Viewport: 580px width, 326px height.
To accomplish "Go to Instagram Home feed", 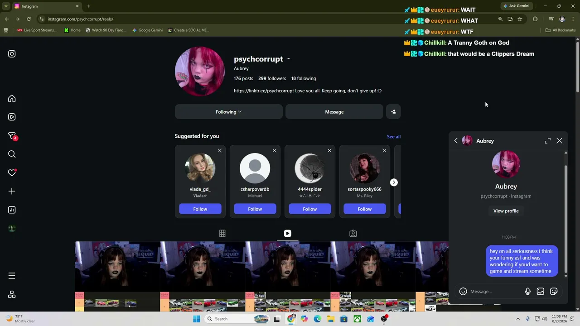I will click(12, 99).
